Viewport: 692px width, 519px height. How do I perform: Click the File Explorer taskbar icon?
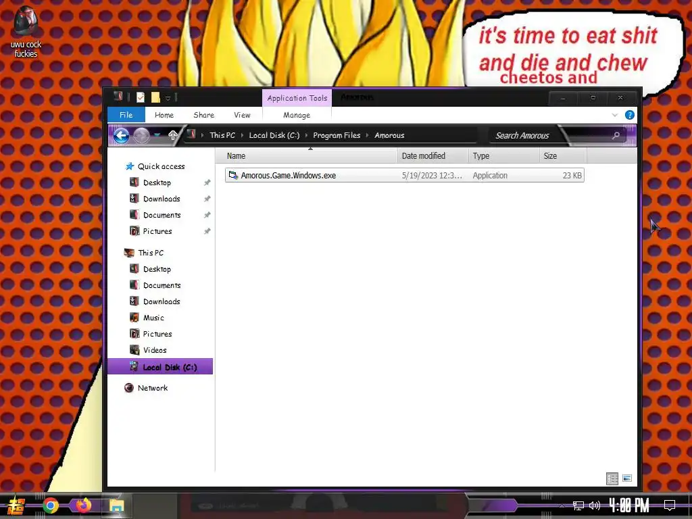coord(116,505)
